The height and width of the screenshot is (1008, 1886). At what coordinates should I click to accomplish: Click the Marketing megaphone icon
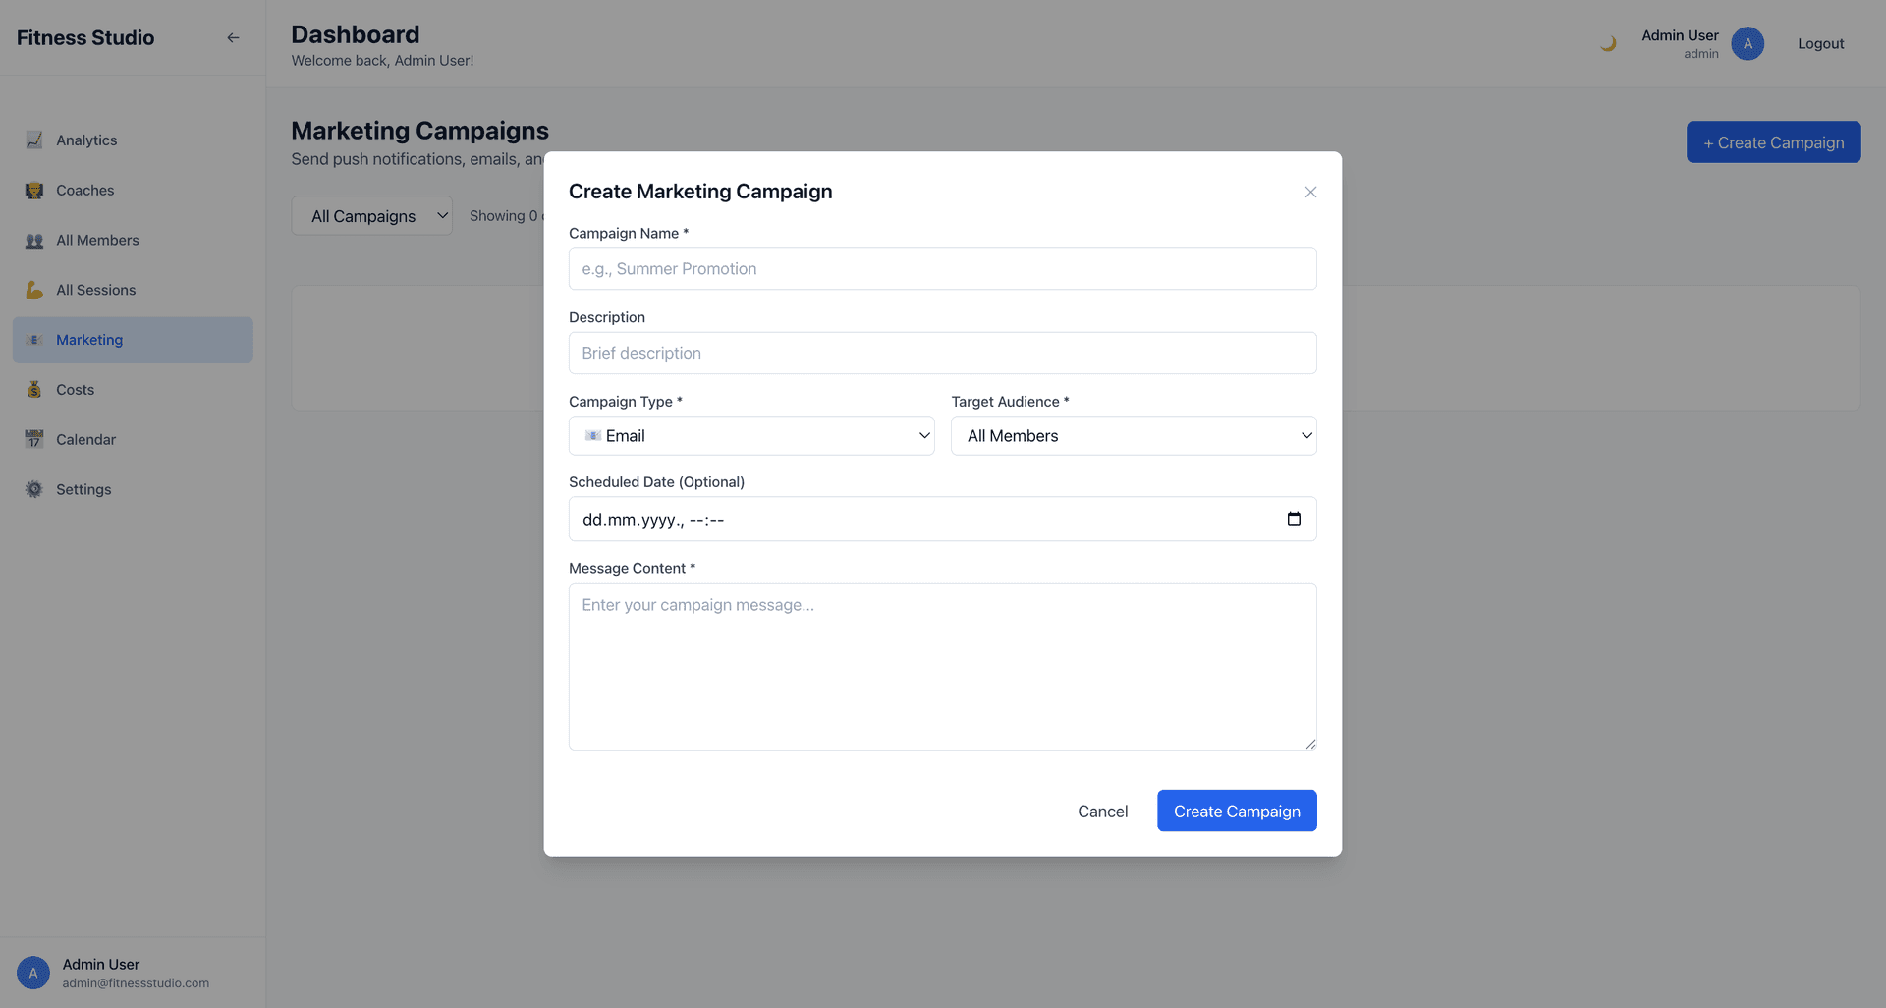click(34, 340)
